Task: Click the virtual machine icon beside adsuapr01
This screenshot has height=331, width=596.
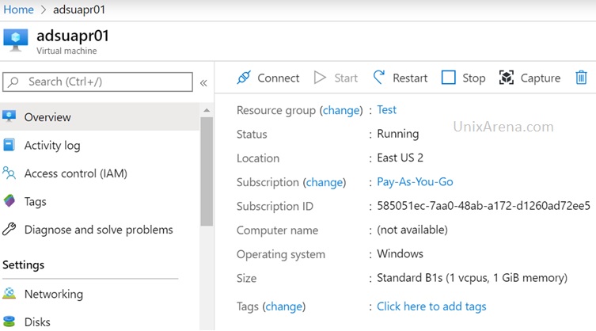Action: (x=16, y=40)
